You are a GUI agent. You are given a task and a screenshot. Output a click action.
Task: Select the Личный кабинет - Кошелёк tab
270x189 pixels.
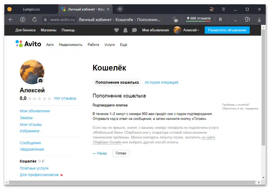(x=86, y=9)
